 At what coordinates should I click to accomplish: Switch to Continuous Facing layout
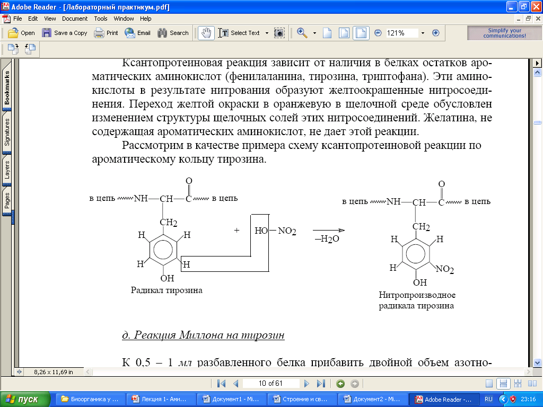click(518, 384)
